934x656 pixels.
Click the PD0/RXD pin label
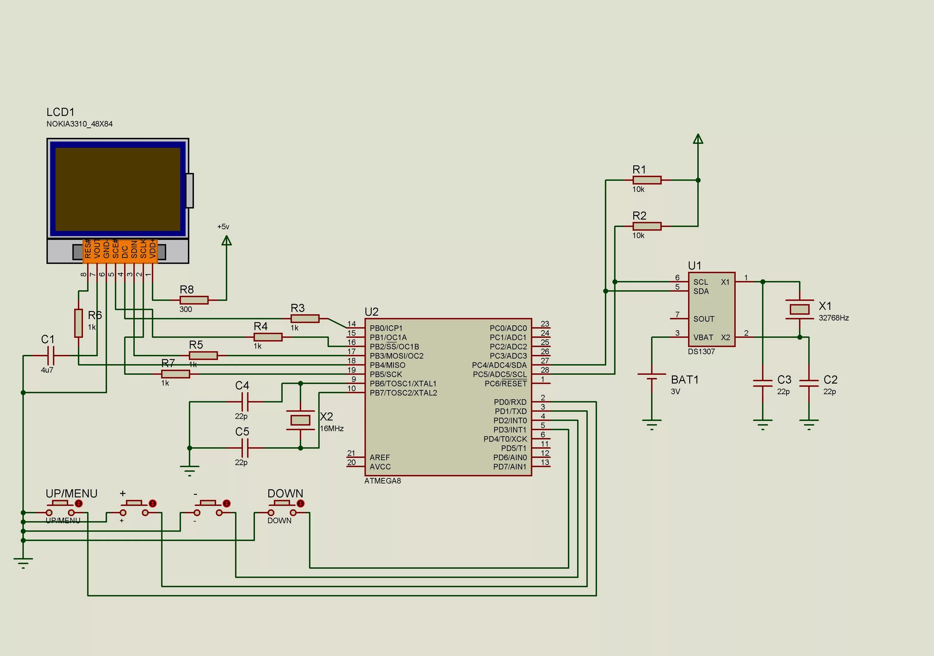click(510, 402)
